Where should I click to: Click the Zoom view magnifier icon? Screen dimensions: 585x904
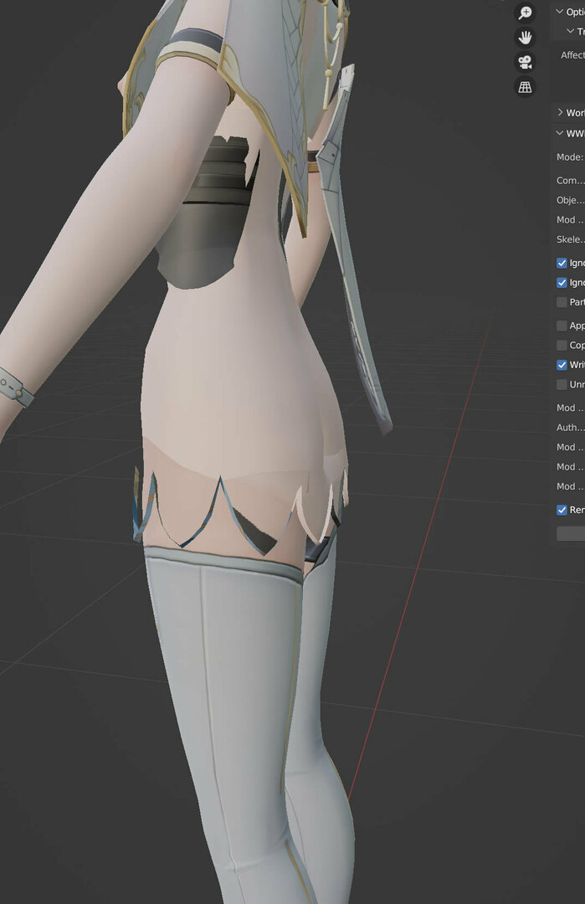(x=525, y=13)
